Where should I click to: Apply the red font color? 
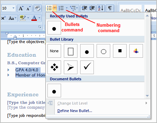[34, 18]
